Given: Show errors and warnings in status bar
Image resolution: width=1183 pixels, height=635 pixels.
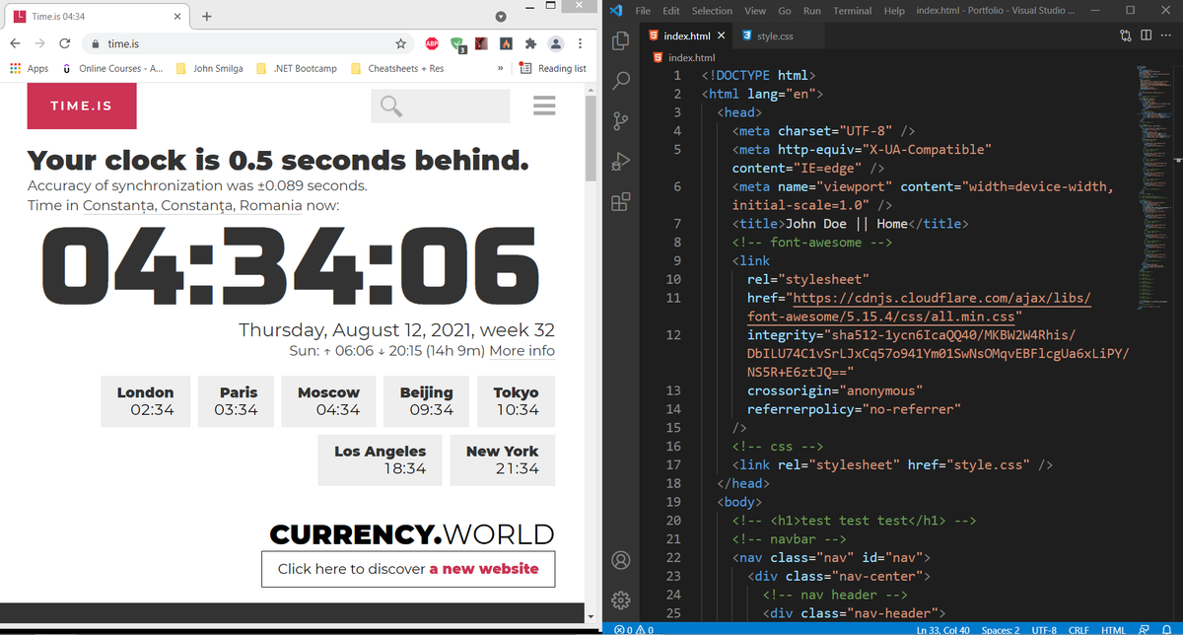Looking at the screenshot, I should click(634, 629).
